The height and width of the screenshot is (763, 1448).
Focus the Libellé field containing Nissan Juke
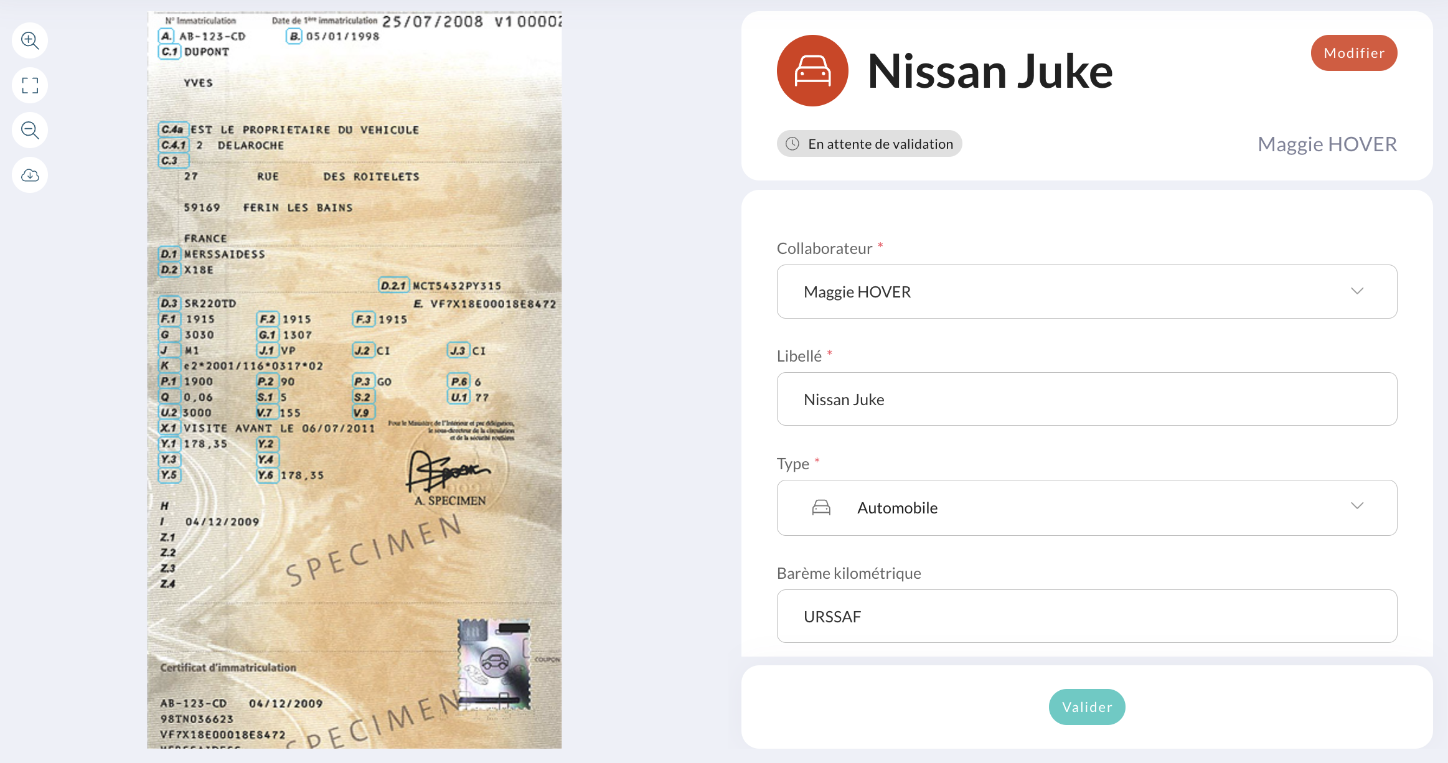pyautogui.click(x=1087, y=399)
